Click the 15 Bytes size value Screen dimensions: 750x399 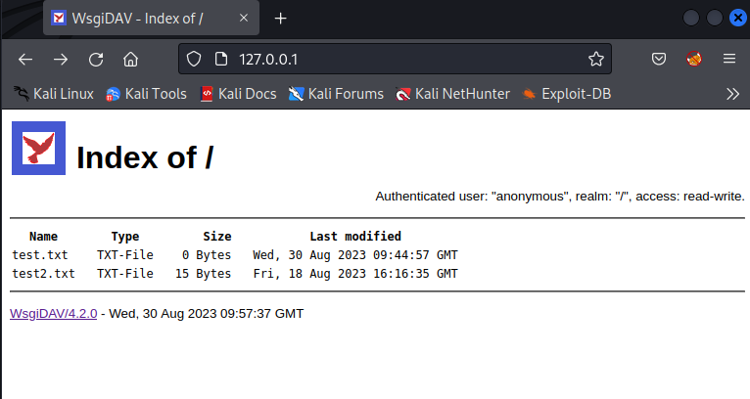tap(204, 274)
